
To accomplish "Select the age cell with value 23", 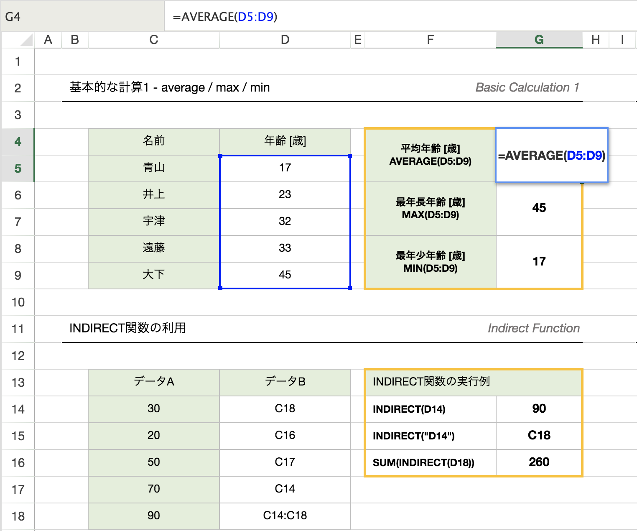I will pos(285,195).
